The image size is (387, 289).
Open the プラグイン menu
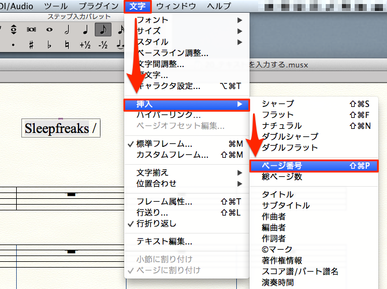click(x=99, y=6)
